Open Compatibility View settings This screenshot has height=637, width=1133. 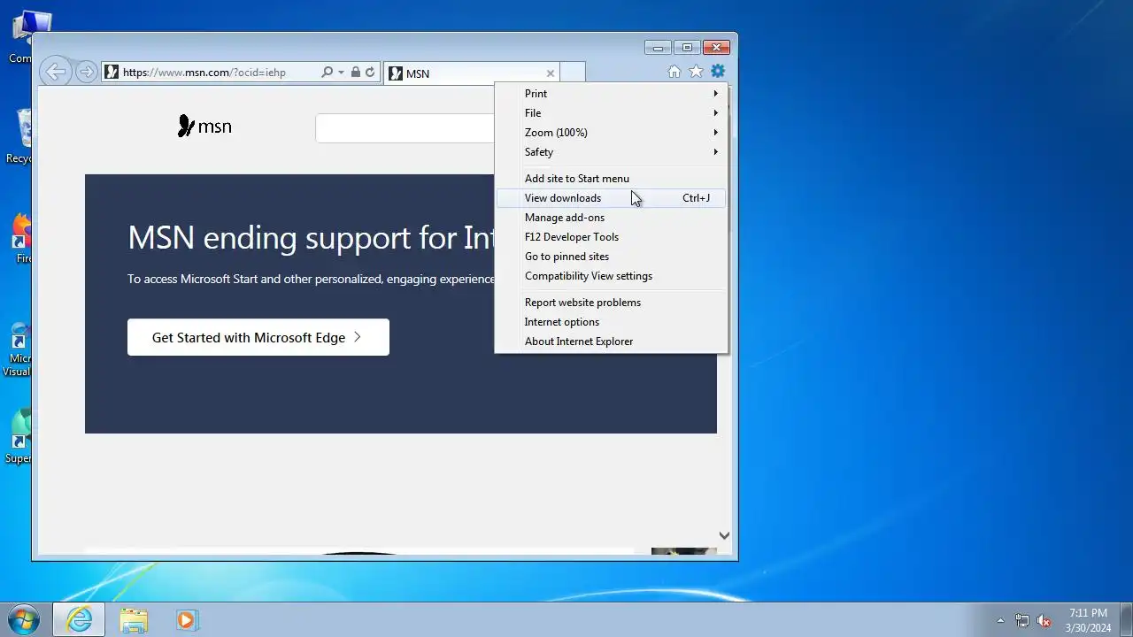click(612, 276)
